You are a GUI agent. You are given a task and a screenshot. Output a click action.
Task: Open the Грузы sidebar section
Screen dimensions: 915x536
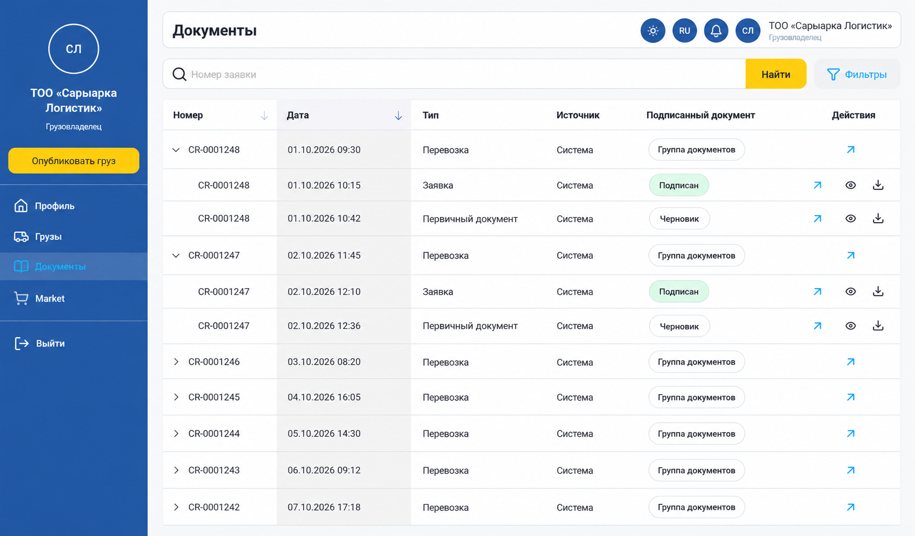74,237
